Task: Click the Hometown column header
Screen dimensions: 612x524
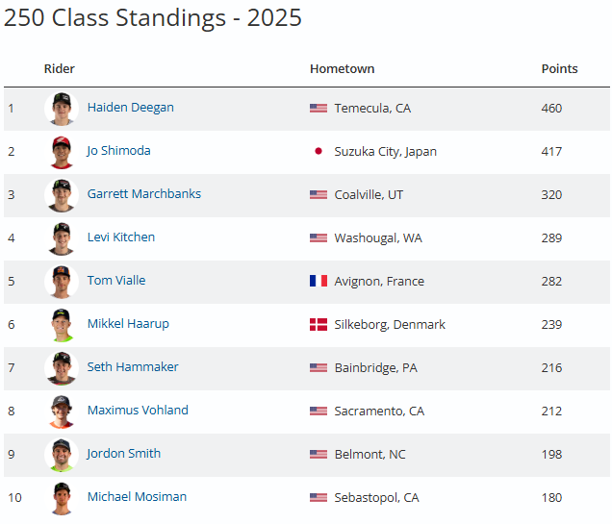Action: (x=343, y=69)
